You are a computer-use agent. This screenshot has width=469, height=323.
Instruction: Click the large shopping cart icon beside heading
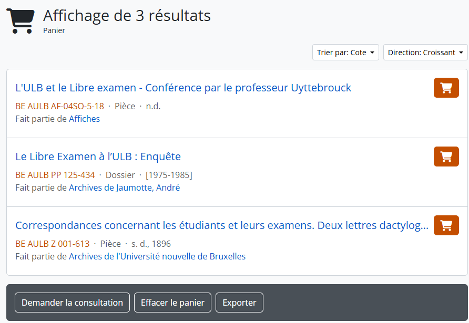click(x=21, y=22)
